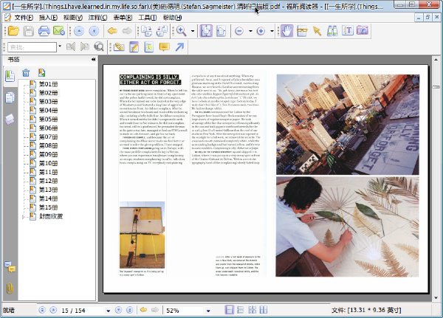The width and height of the screenshot is (443, 318).
Task: Enable facing pages layout mode
Action: point(264,310)
